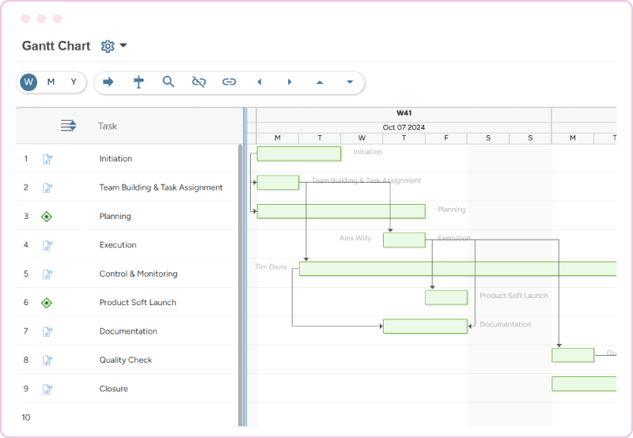The image size is (633, 438).
Task: Click the row options icon in header
Action: click(69, 126)
